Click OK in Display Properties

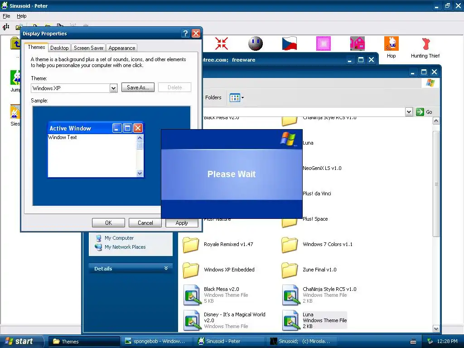pyautogui.click(x=108, y=223)
